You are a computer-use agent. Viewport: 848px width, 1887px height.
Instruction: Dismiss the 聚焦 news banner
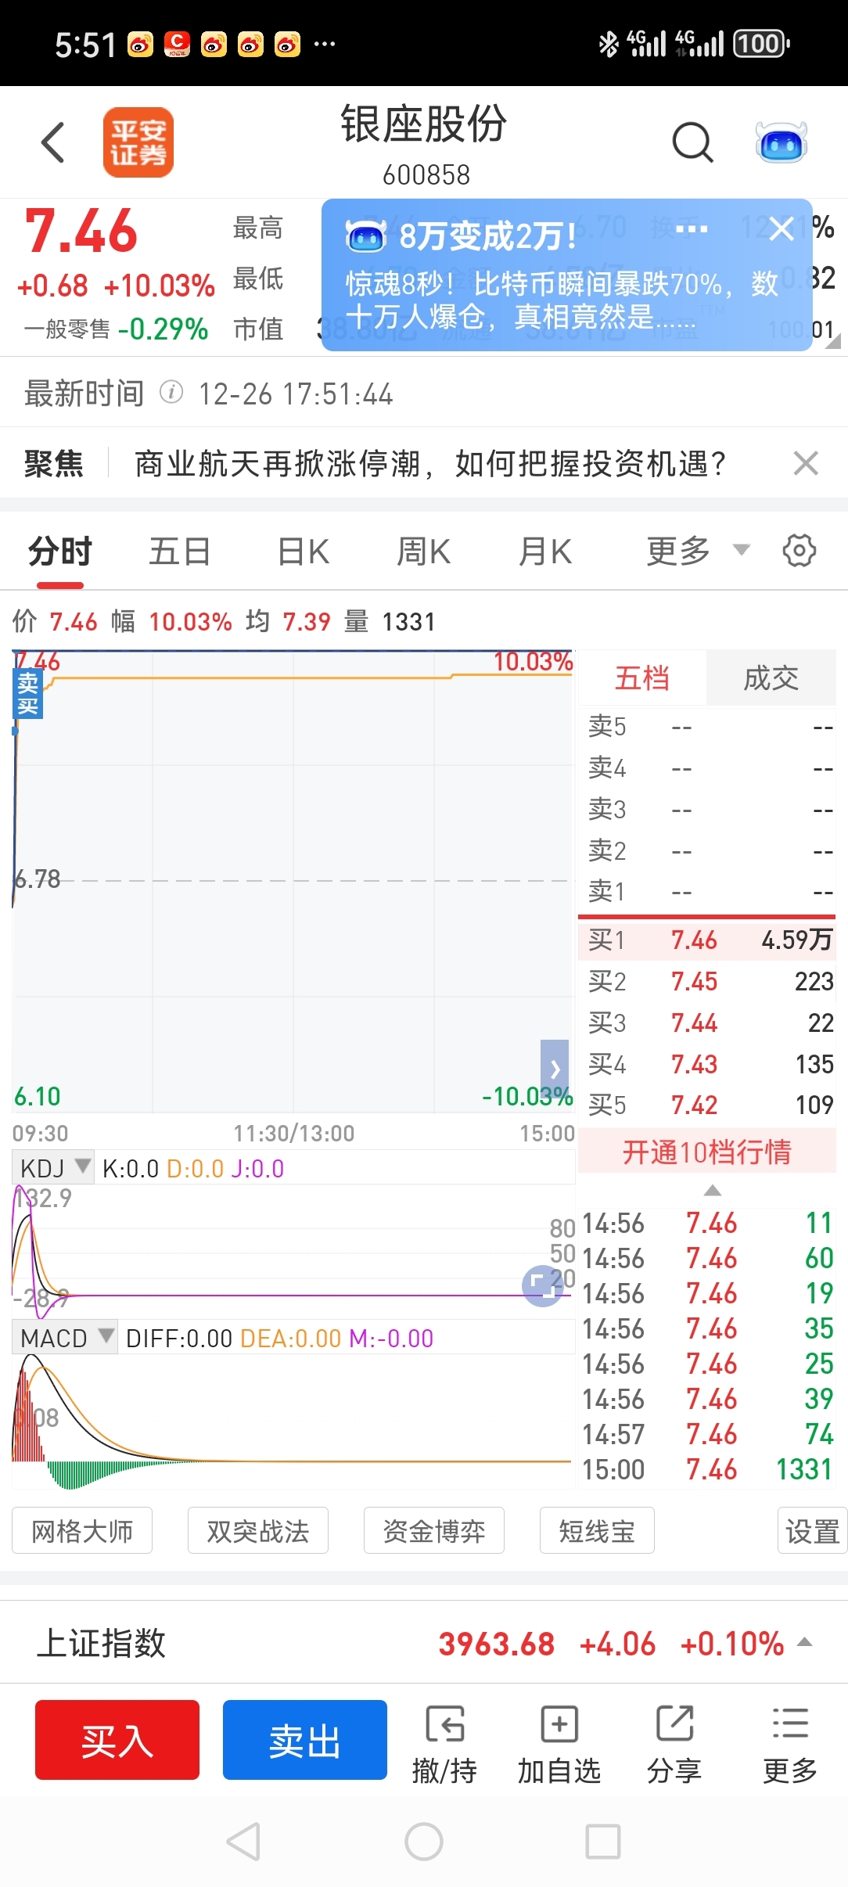(806, 463)
